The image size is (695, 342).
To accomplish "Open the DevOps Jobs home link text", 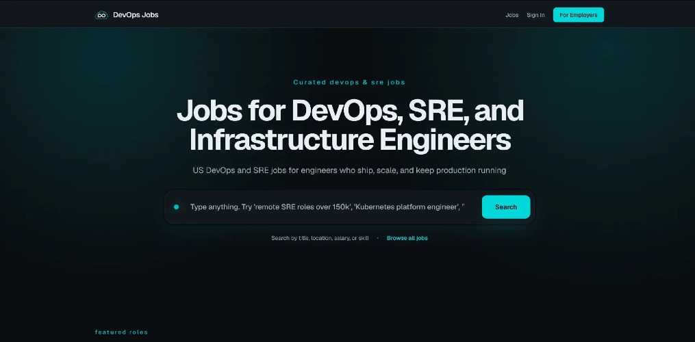I will point(136,14).
